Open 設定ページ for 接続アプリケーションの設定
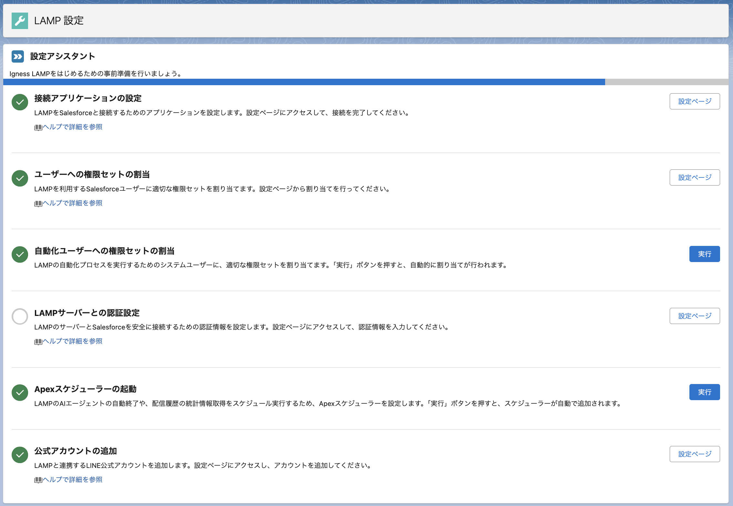 [x=695, y=101]
